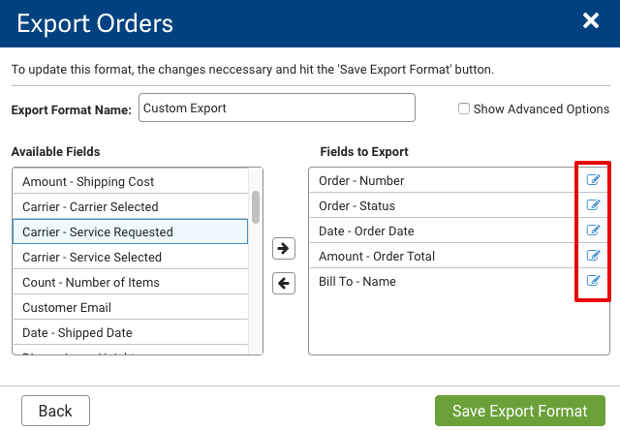The width and height of the screenshot is (620, 431).
Task: Go Back to previous step
Action: click(x=55, y=411)
